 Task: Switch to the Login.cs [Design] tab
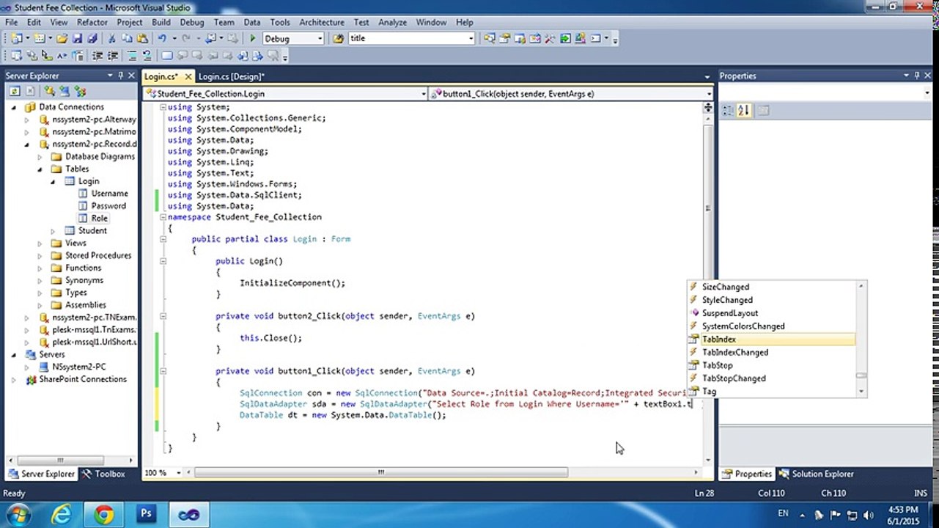coord(231,76)
